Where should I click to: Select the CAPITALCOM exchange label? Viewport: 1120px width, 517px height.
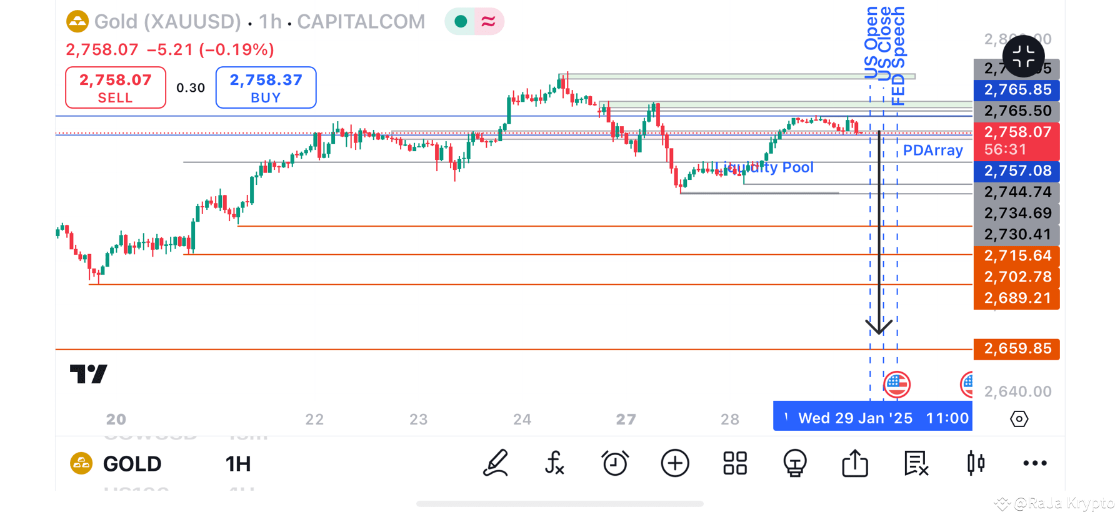coord(361,21)
